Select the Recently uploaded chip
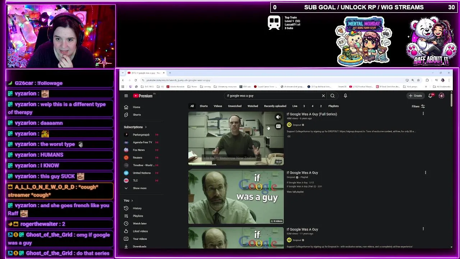This screenshot has height=259, width=460. pyautogui.click(x=275, y=106)
